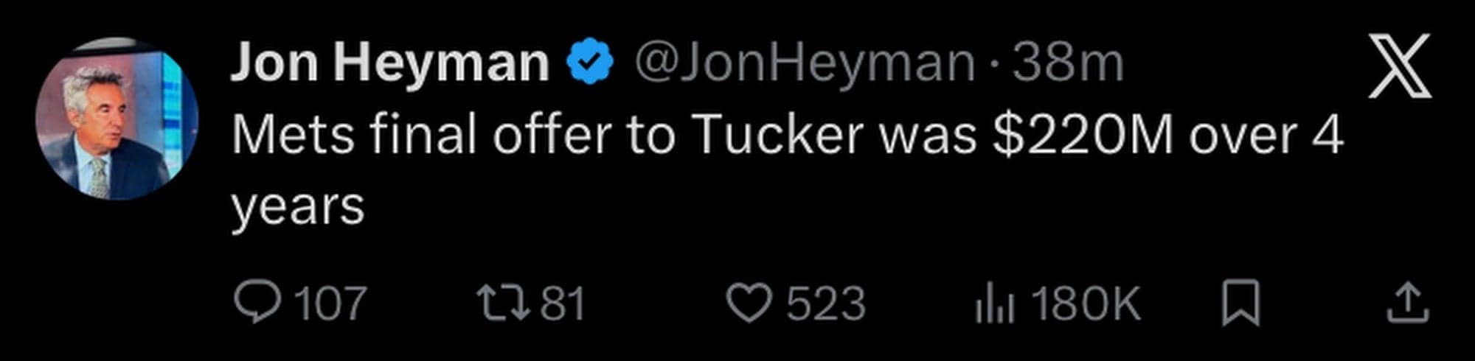Click the 38m timestamp

point(1067,63)
